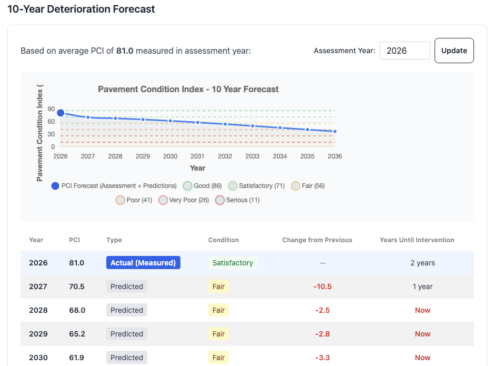This screenshot has height=366, width=494.
Task: Select the 2029 data point on chart
Action: (143, 120)
